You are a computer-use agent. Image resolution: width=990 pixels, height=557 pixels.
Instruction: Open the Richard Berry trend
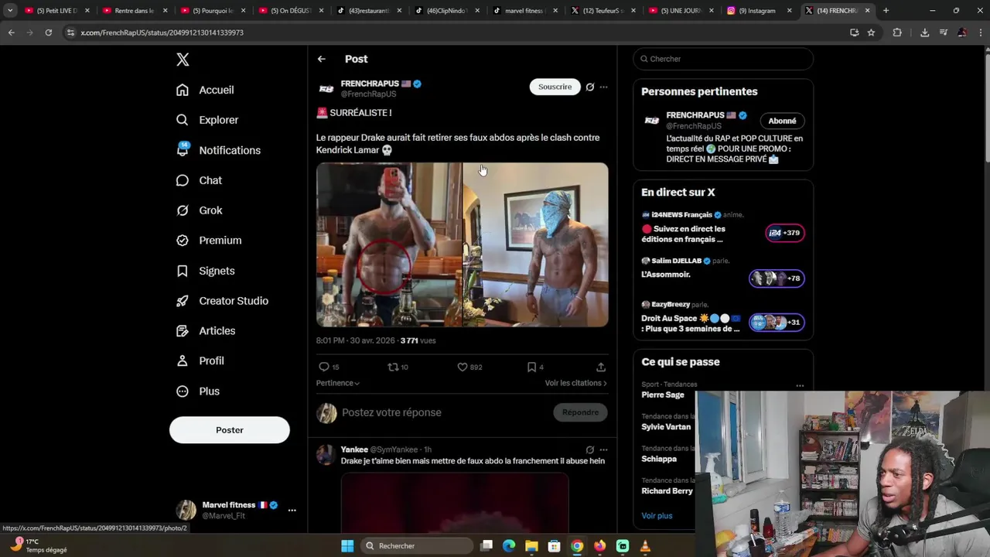(x=667, y=491)
